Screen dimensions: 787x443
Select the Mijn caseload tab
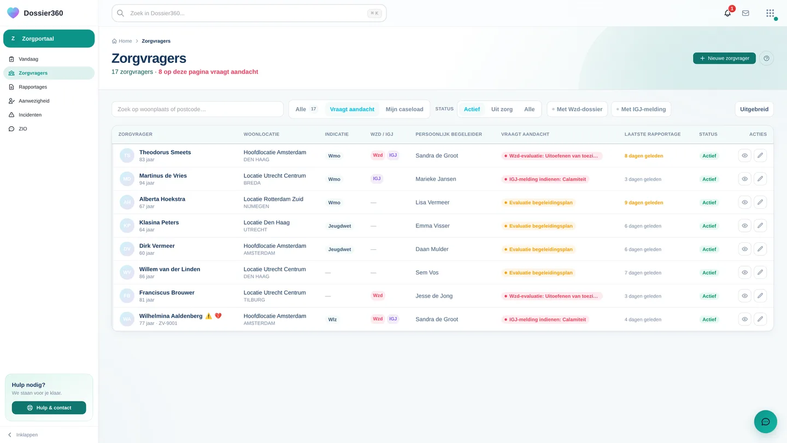tap(404, 109)
